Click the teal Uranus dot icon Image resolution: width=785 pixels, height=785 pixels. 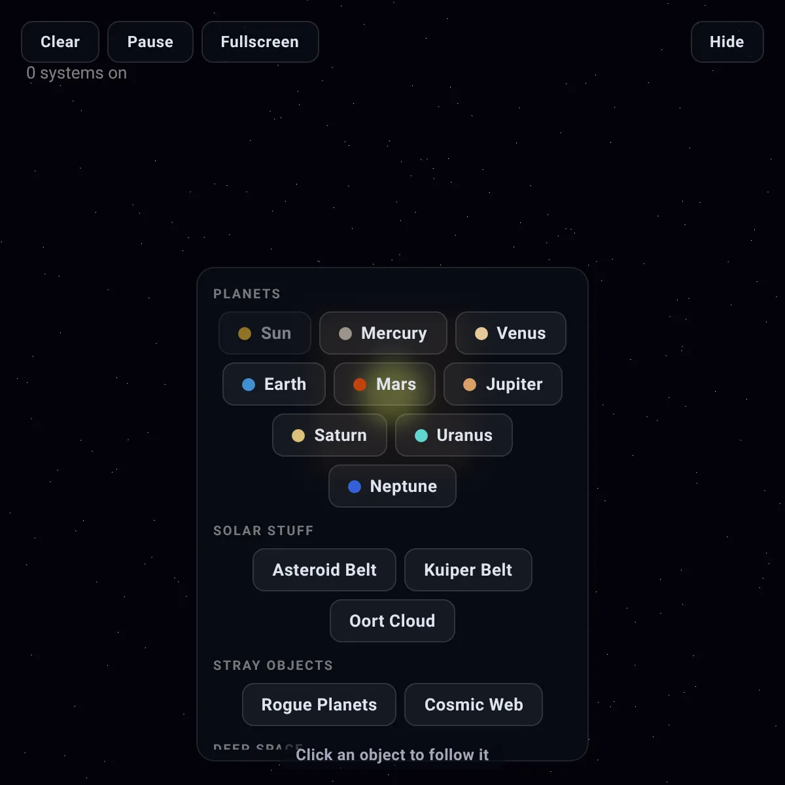421,436
